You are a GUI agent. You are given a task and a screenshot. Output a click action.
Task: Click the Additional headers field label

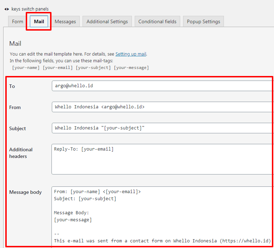coord(21,153)
